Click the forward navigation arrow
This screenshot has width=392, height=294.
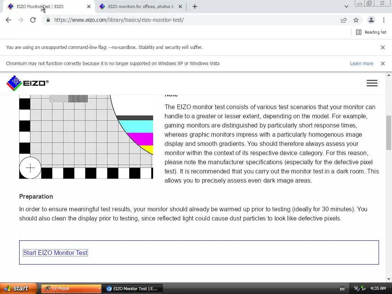tap(21, 20)
